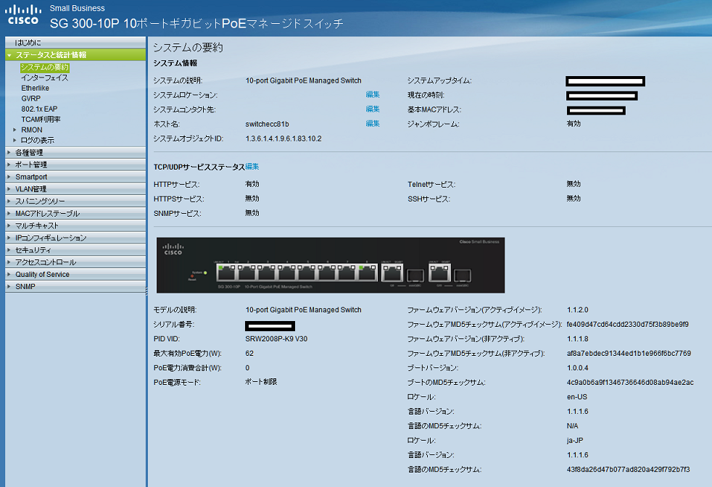This screenshot has height=487, width=712.
Task: Click the redacted serial number field
Action: 270,326
